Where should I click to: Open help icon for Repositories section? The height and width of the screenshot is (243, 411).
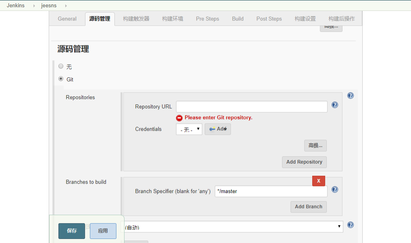point(351,96)
